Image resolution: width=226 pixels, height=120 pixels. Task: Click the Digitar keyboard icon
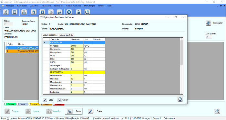(70, 111)
